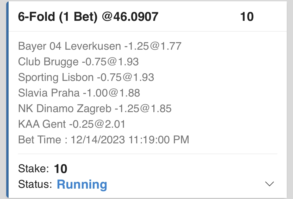Click the -1.25@1.85 handicap odds
This screenshot has height=199, width=293.
click(143, 108)
